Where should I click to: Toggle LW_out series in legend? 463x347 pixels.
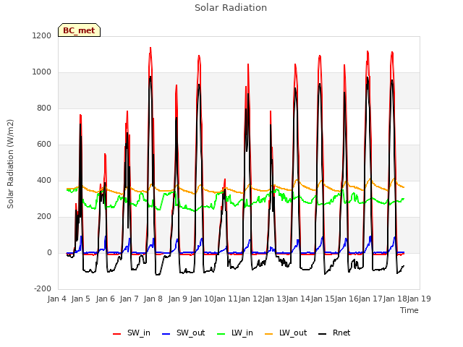click(x=286, y=333)
